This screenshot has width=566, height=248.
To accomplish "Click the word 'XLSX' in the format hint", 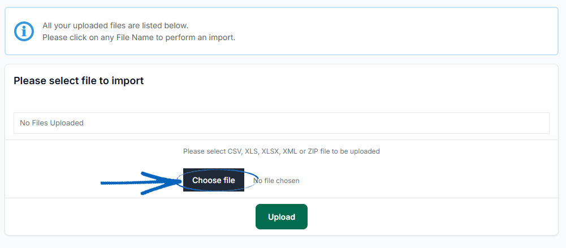I will (x=270, y=151).
